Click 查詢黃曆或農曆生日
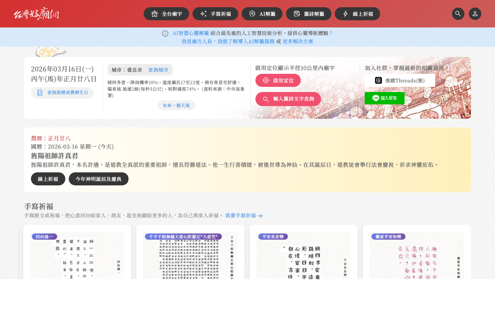The width and height of the screenshot is (495, 309). tap(62, 92)
